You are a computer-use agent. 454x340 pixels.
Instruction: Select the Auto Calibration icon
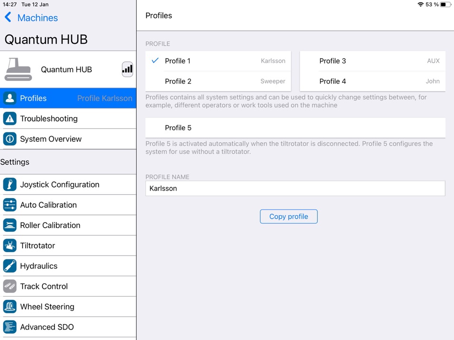[x=9, y=205]
